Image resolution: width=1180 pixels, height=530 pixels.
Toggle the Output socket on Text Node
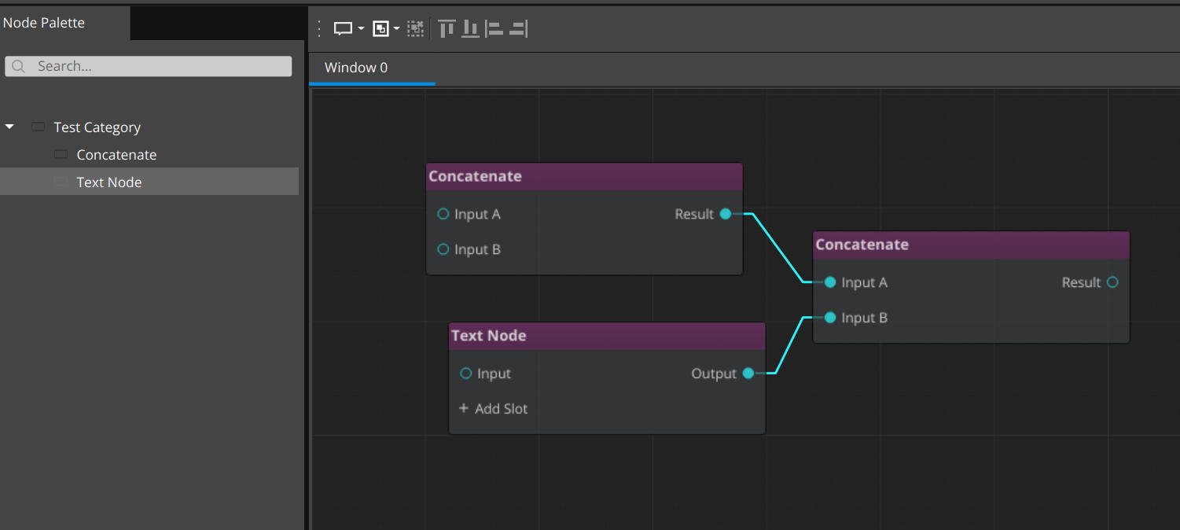[x=748, y=374]
